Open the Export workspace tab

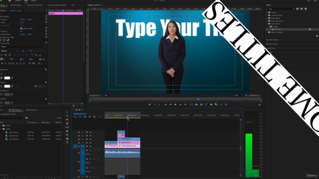tap(33, 1)
